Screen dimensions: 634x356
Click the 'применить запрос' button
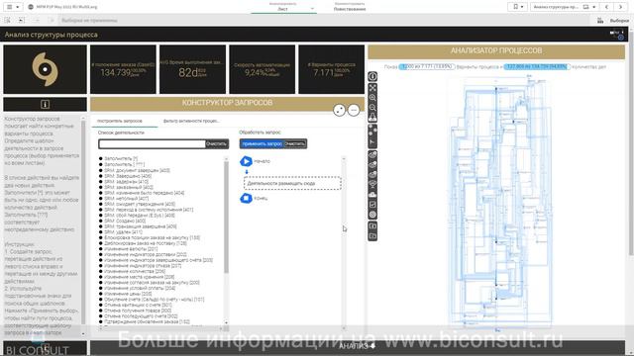click(262, 143)
